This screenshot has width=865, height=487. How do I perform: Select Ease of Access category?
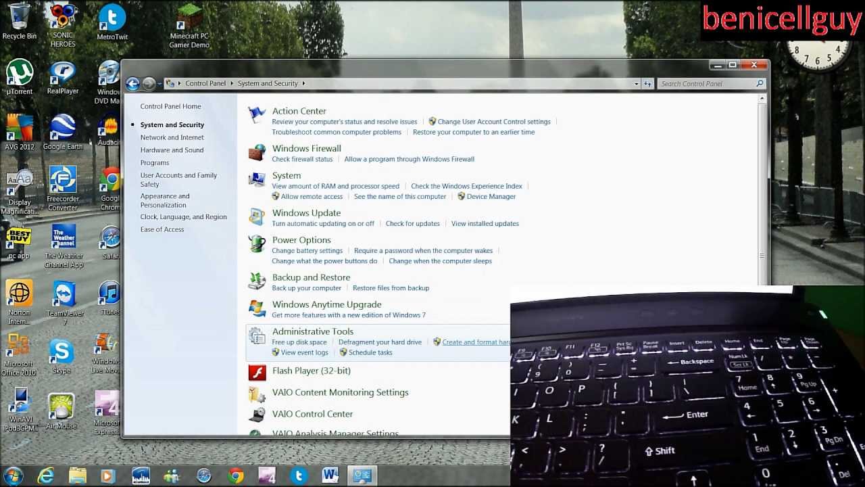pyautogui.click(x=162, y=229)
